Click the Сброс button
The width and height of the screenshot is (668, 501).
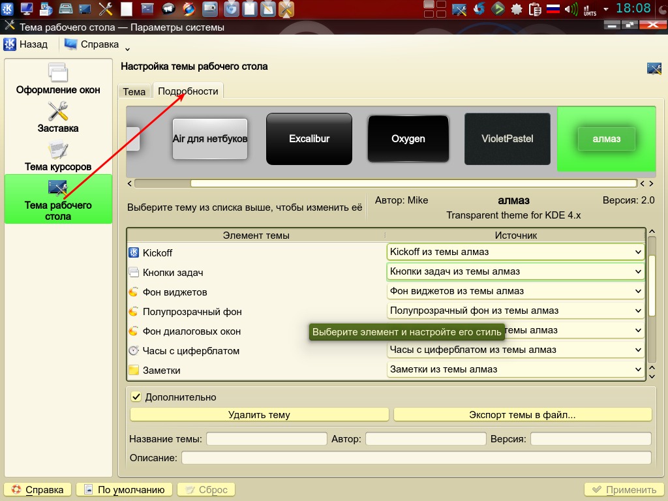point(206,490)
